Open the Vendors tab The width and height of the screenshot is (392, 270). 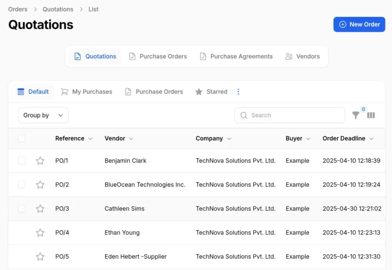[x=302, y=57]
